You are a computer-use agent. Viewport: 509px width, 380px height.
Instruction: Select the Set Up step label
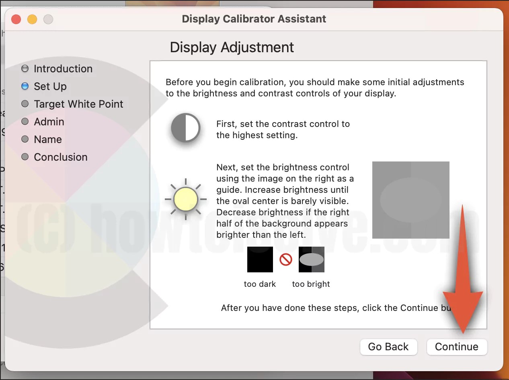point(50,86)
